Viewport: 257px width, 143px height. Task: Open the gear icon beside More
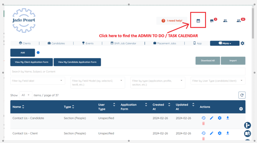(242, 43)
